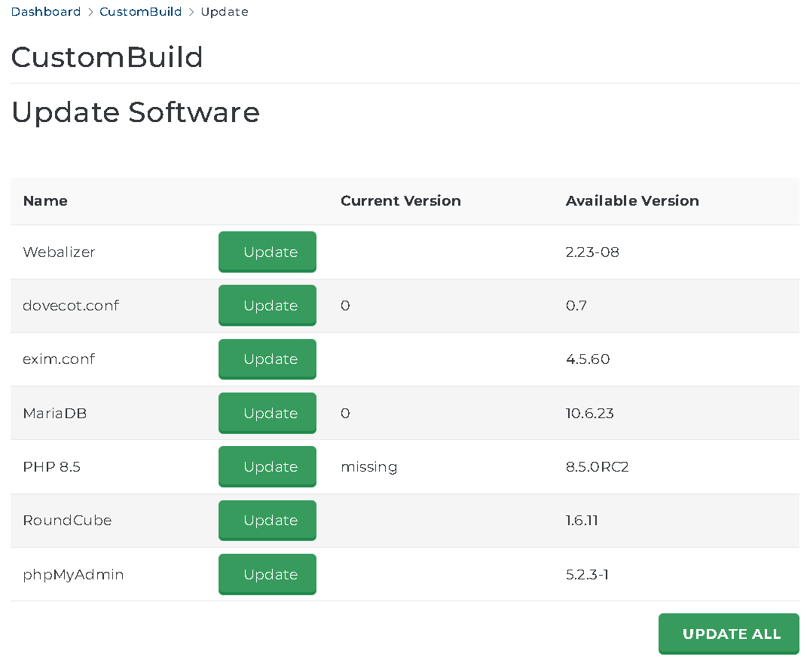Install PHP 8.5 via its Update button

pos(267,467)
